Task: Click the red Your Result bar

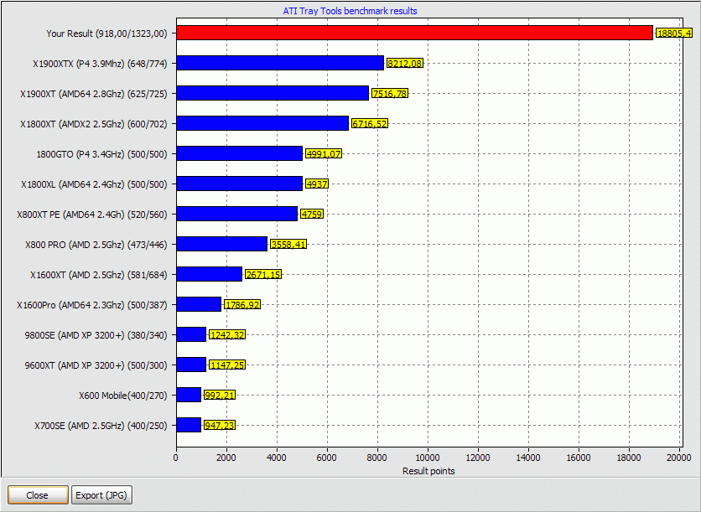Action: pos(414,33)
